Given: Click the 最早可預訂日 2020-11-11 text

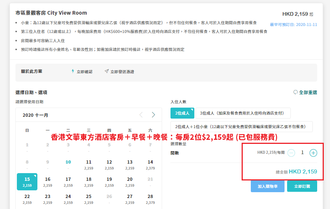Looking at the screenshot, I should 293,25.
